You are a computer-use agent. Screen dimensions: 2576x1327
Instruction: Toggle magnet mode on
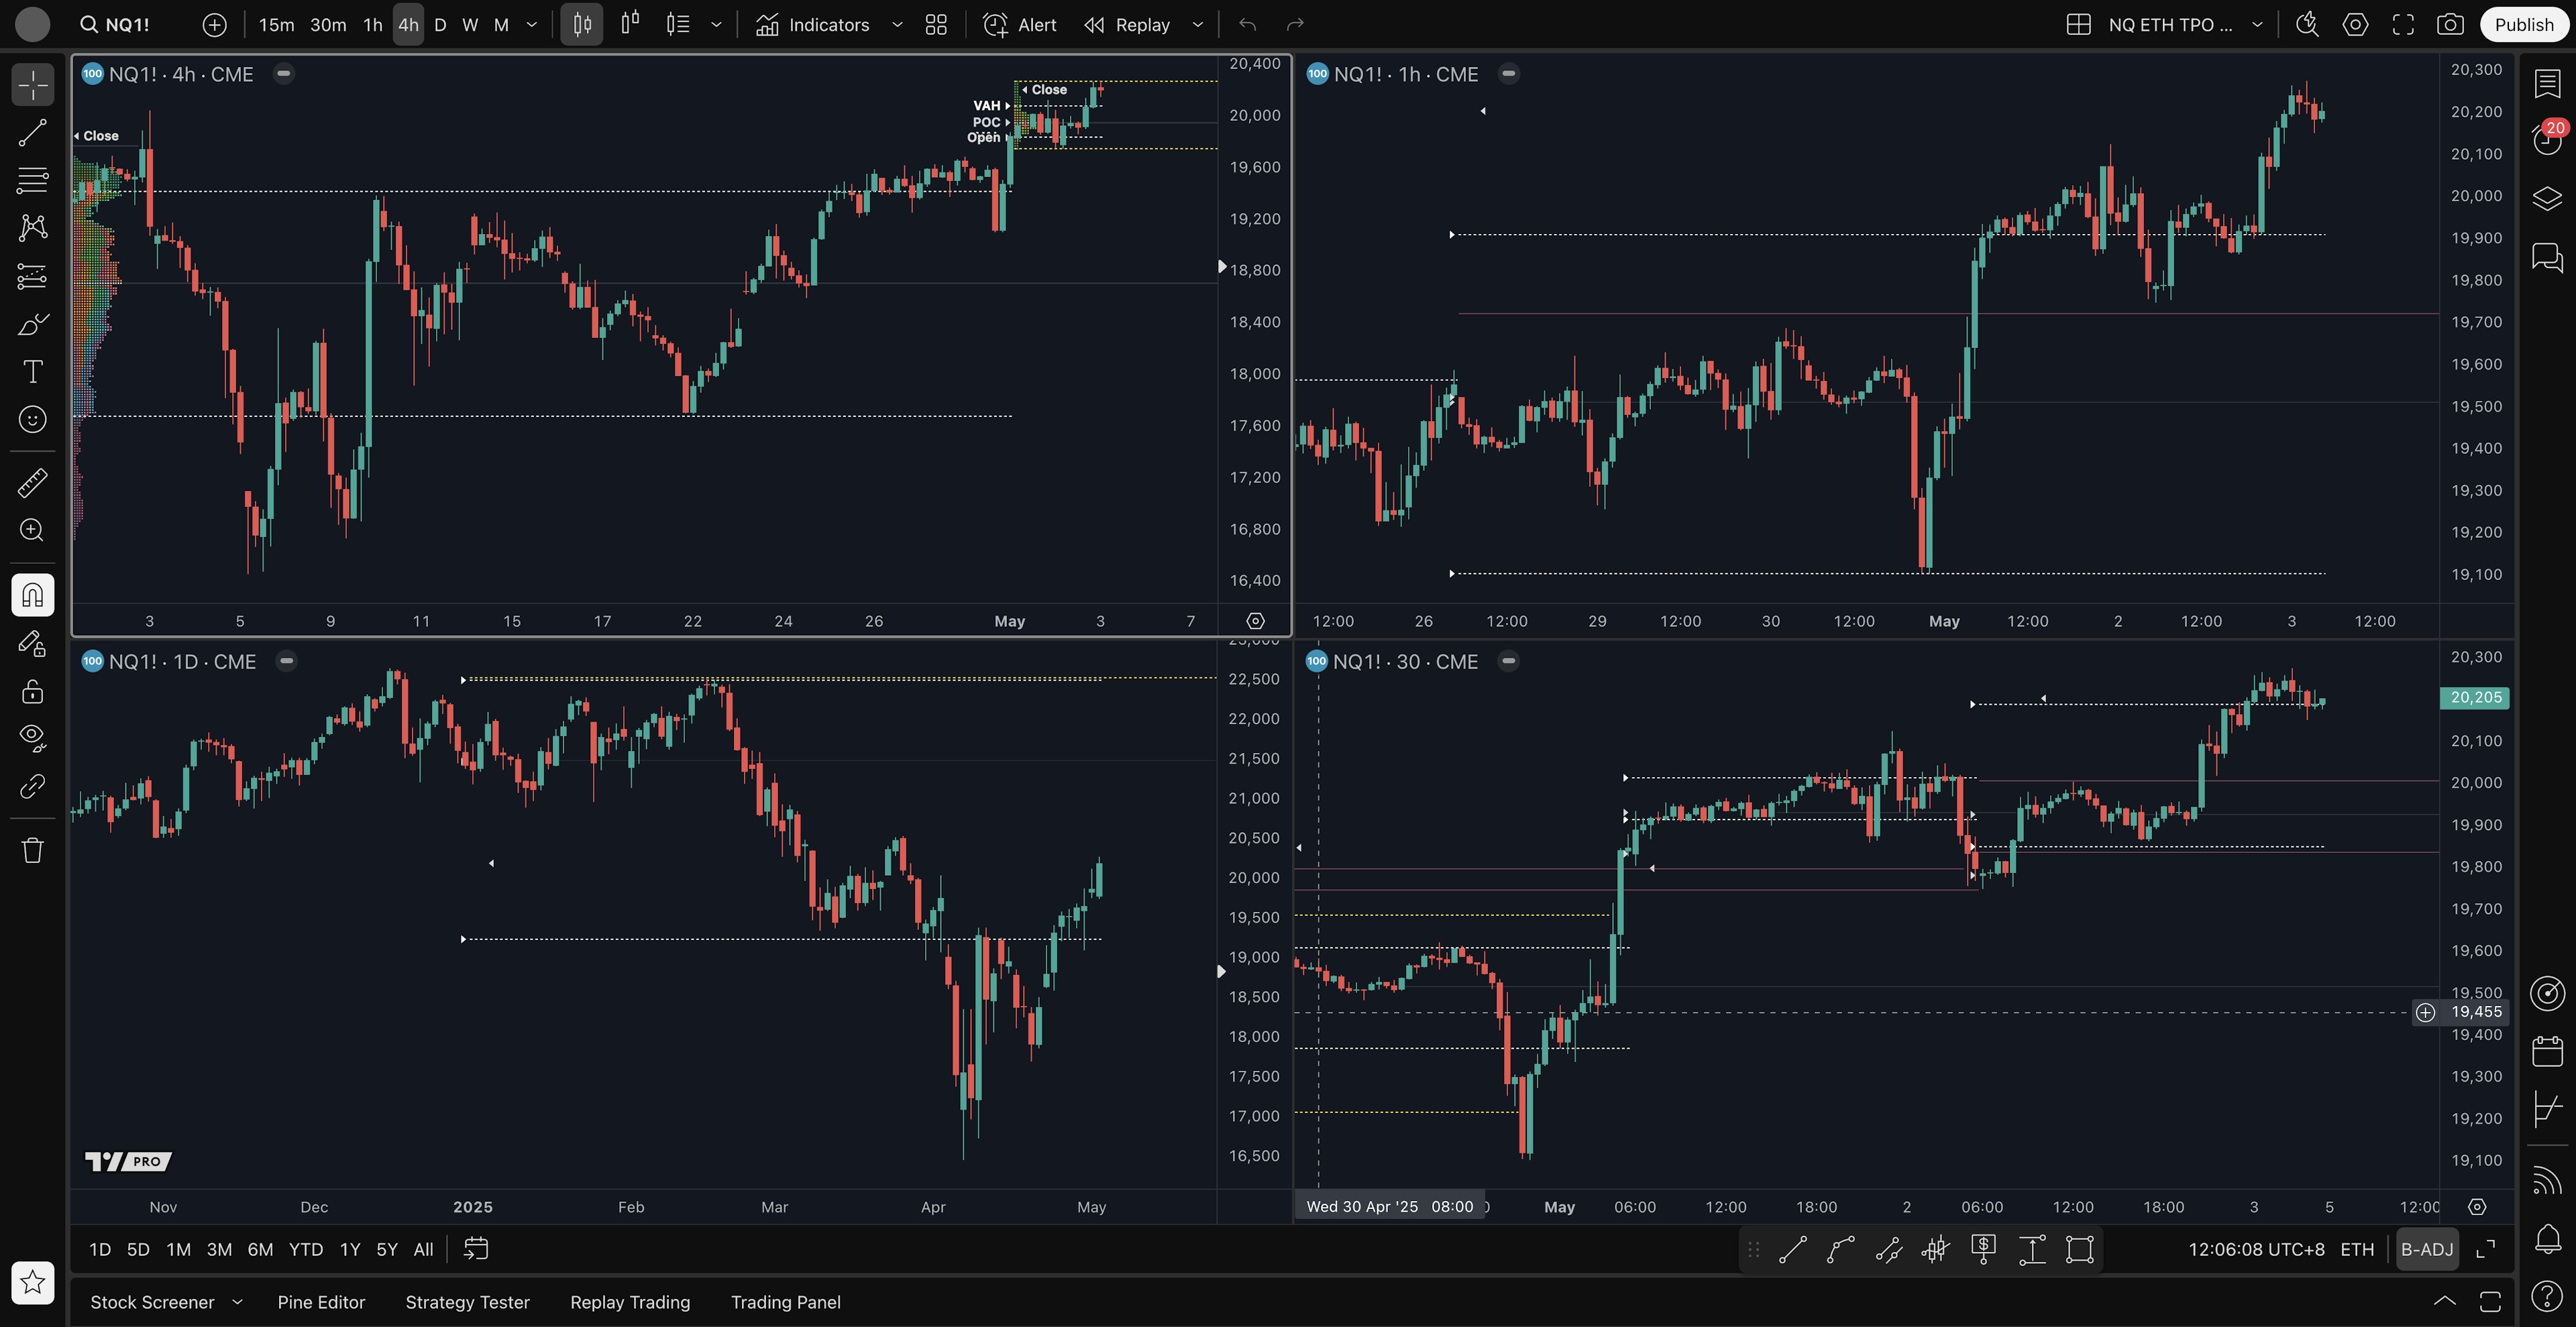click(32, 595)
